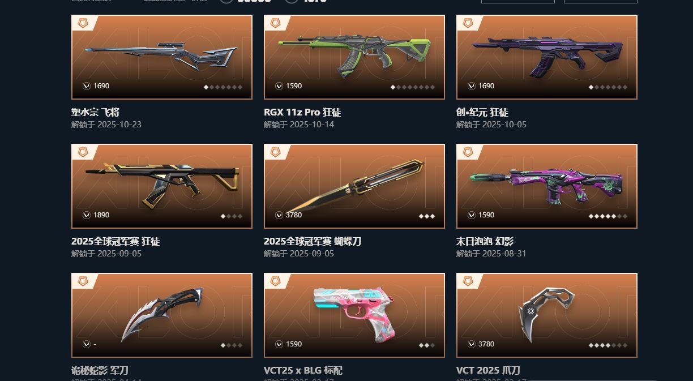Image resolution: width=693 pixels, height=381 pixels.
Task: Open the 2025全球冠军赛 蝴蝶刀 knife thumbnail
Action: pyautogui.click(x=354, y=186)
